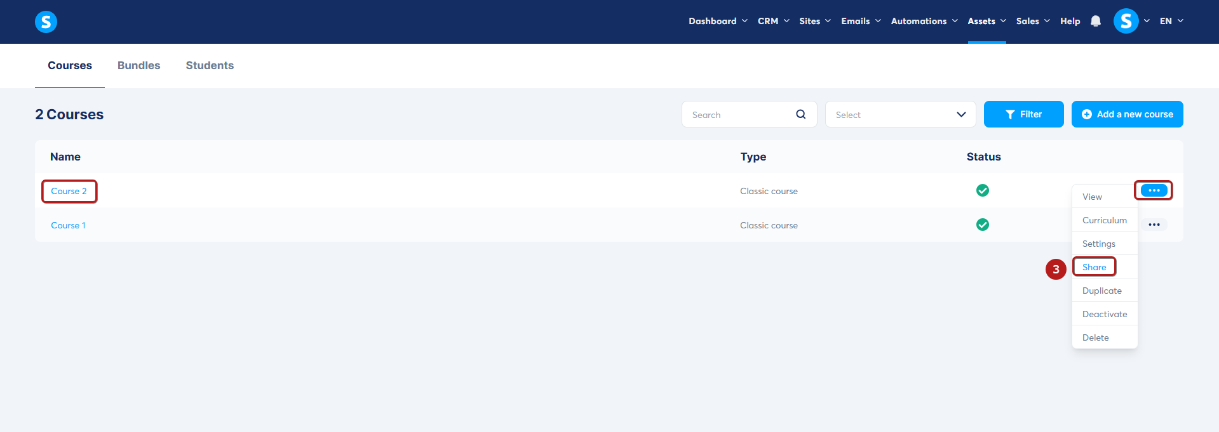The image size is (1219, 432).
Task: Choose Duplicate from the course menu
Action: 1105,291
